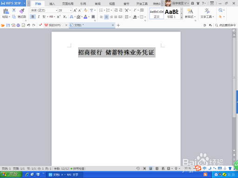Increase paragraph indent

point(121,10)
